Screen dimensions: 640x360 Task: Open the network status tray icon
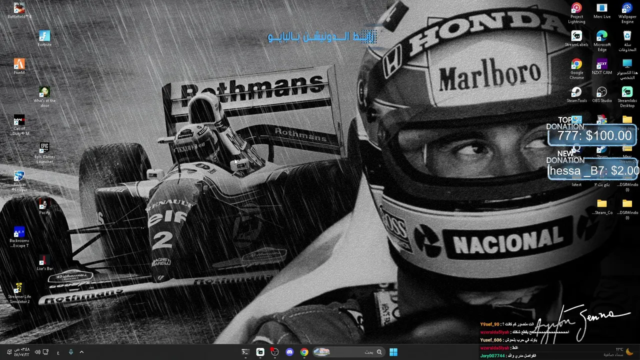pyautogui.click(x=45, y=352)
